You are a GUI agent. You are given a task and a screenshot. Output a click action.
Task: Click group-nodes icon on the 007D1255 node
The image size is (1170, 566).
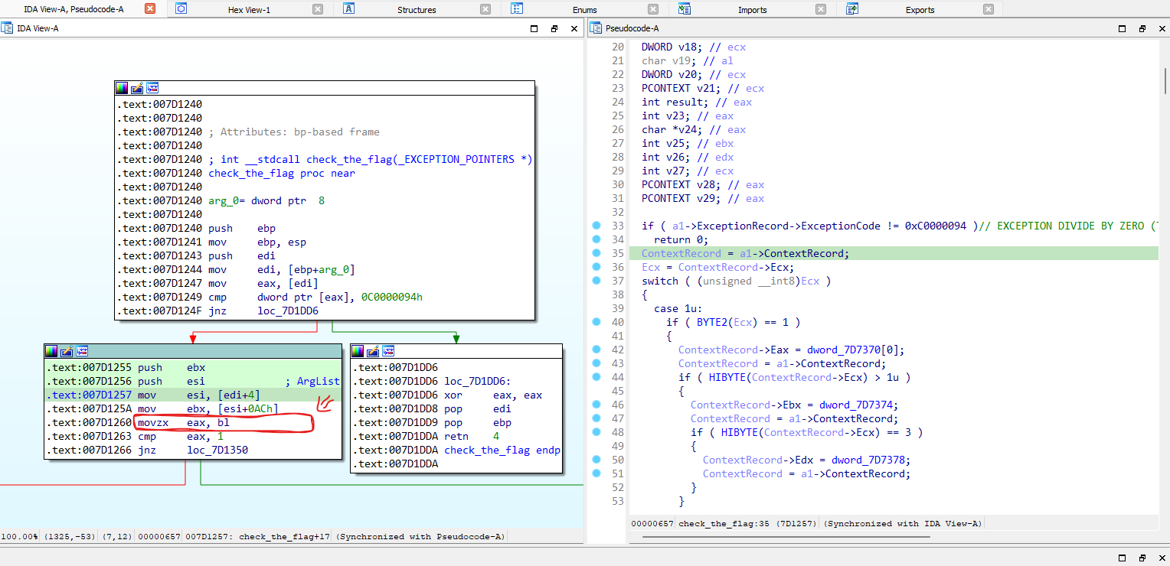(x=82, y=351)
